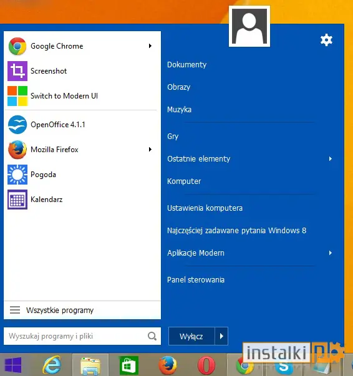Open the Windows Store taskbar icon
The width and height of the screenshot is (353, 376).
(129, 365)
